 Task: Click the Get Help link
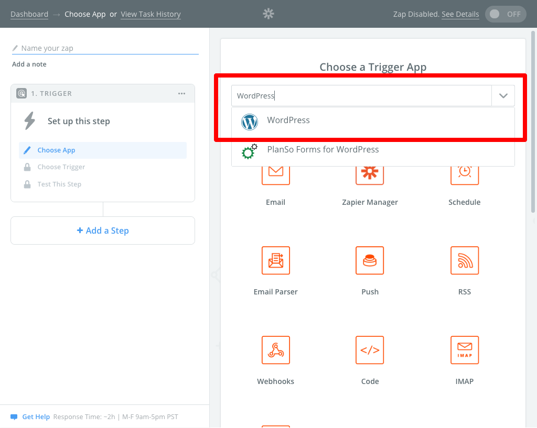click(36, 416)
